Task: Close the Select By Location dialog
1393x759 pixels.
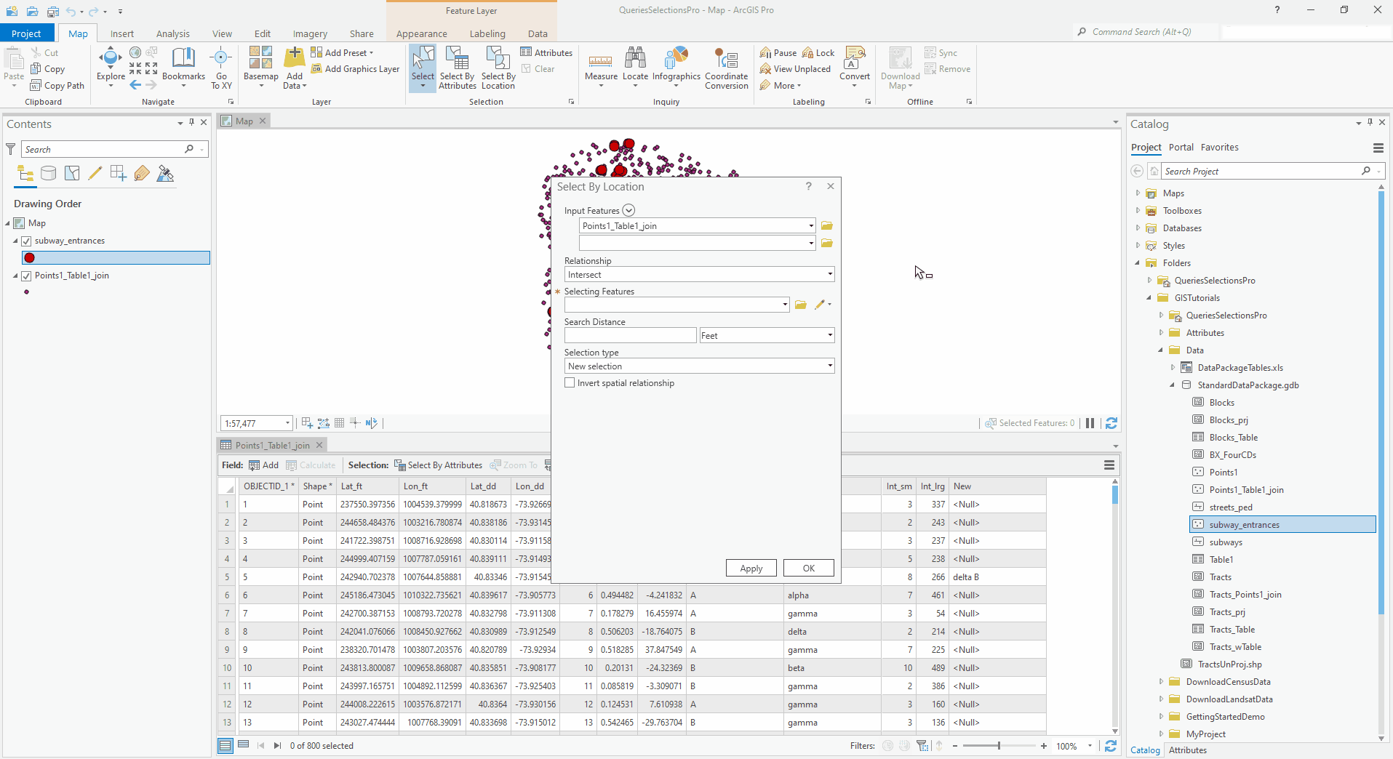Action: [830, 186]
